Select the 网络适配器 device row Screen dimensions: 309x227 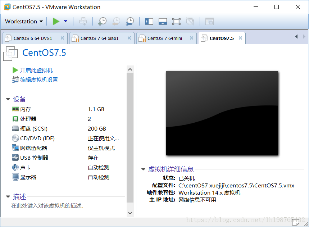click(68, 148)
